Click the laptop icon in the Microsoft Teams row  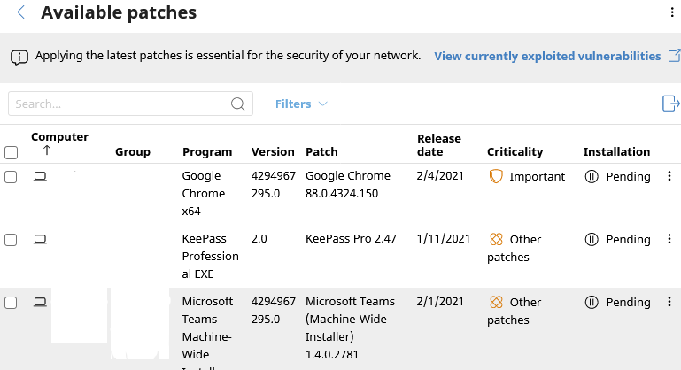40,302
